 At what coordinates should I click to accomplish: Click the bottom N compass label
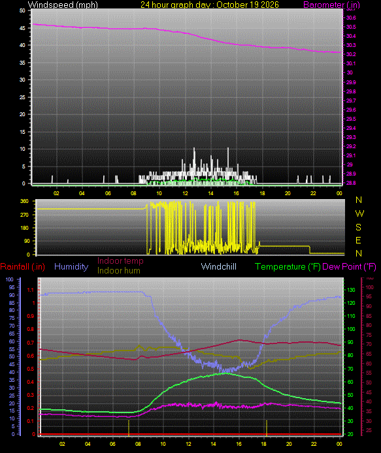point(359,253)
